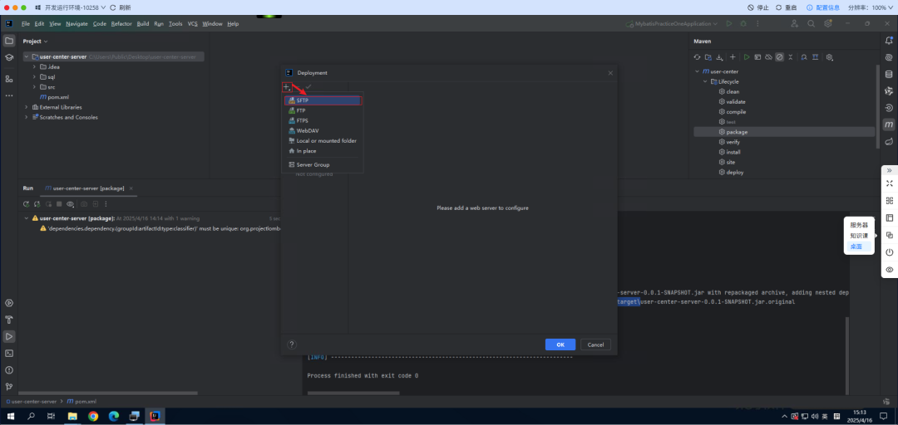This screenshot has width=898, height=425.
Task: Open Notifications bell in right sidebar
Action: (889, 41)
